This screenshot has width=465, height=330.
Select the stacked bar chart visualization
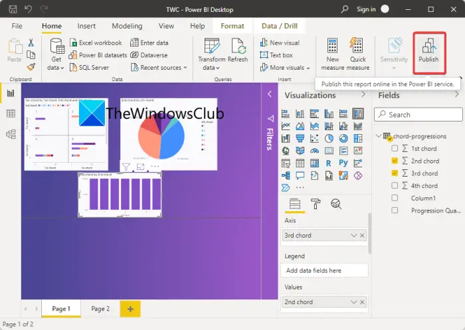point(286,114)
